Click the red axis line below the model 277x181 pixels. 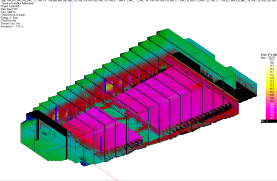[x=106, y=173]
